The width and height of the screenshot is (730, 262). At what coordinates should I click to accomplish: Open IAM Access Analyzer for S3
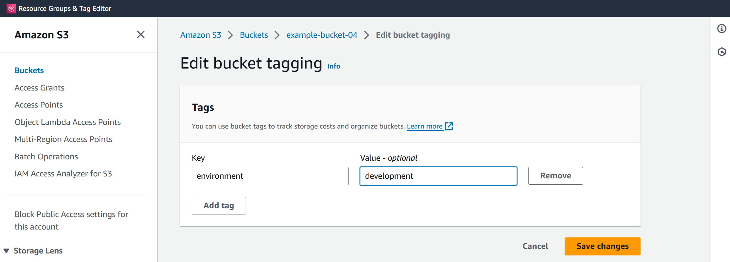tap(63, 174)
